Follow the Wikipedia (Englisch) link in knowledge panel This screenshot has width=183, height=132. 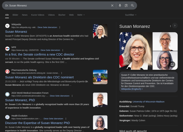tap(132, 89)
